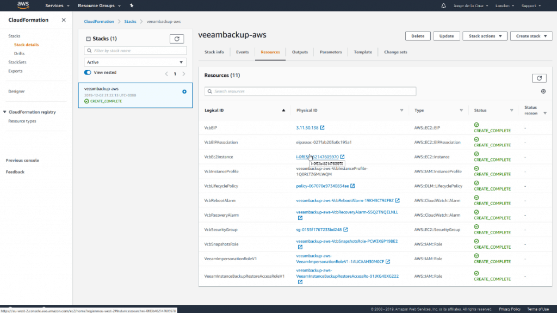Switch to the Parameters tab
This screenshot has height=313, width=557.
(331, 52)
